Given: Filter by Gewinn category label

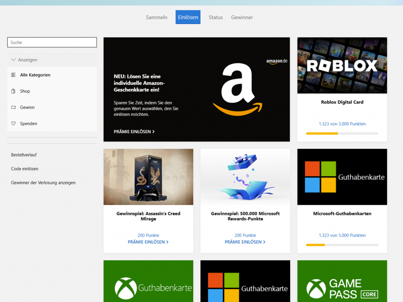Looking at the screenshot, I should (27, 107).
